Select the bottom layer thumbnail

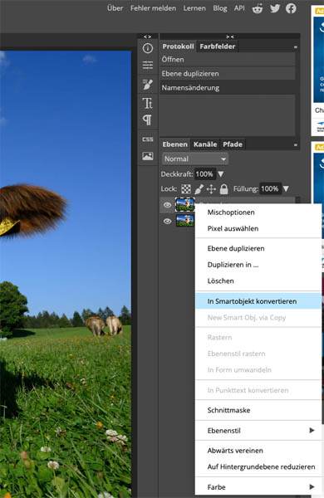pos(184,221)
